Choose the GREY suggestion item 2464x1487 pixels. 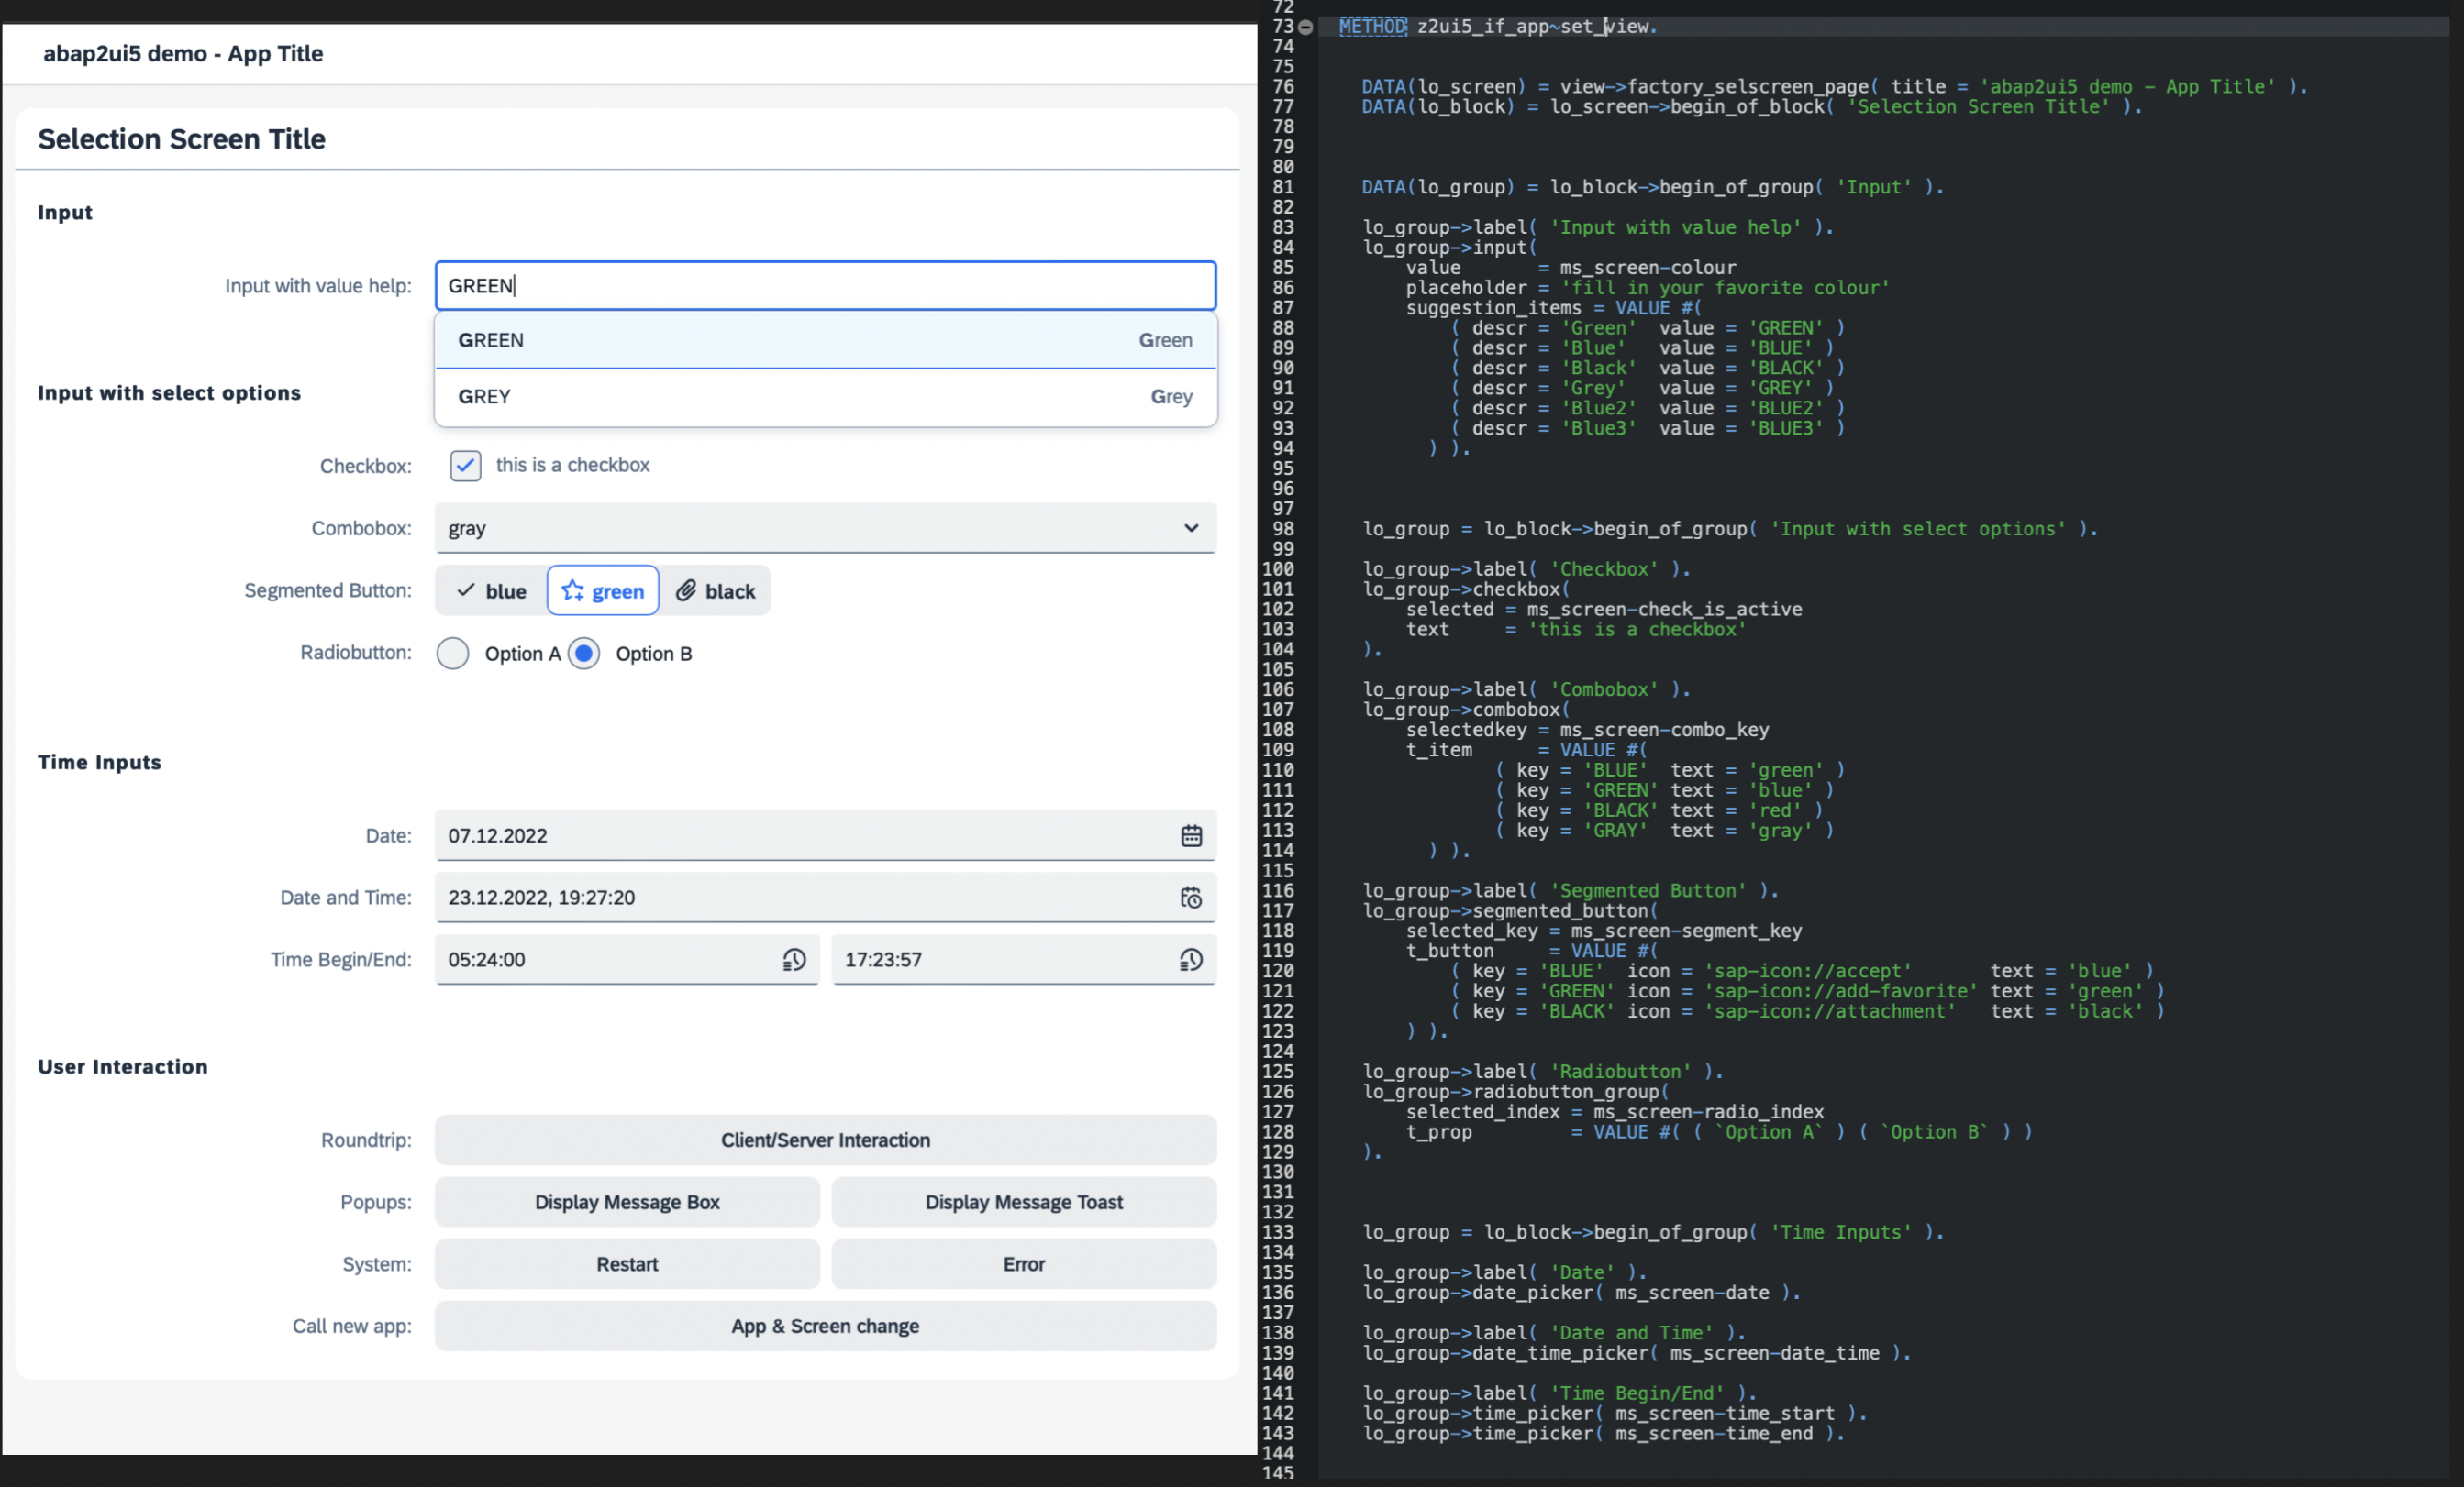point(825,397)
